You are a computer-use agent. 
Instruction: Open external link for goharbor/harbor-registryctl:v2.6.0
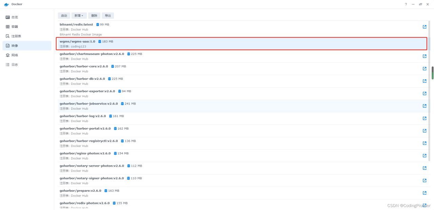pyautogui.click(x=425, y=143)
